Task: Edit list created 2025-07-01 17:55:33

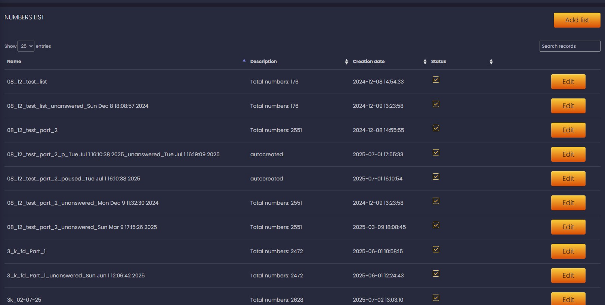Action: point(568,154)
